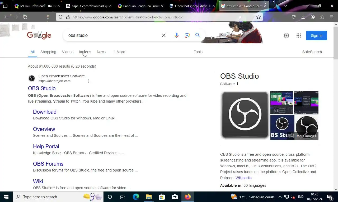Close the MEmu Download tab
This screenshot has height=202, width=338.
[x=59, y=6]
